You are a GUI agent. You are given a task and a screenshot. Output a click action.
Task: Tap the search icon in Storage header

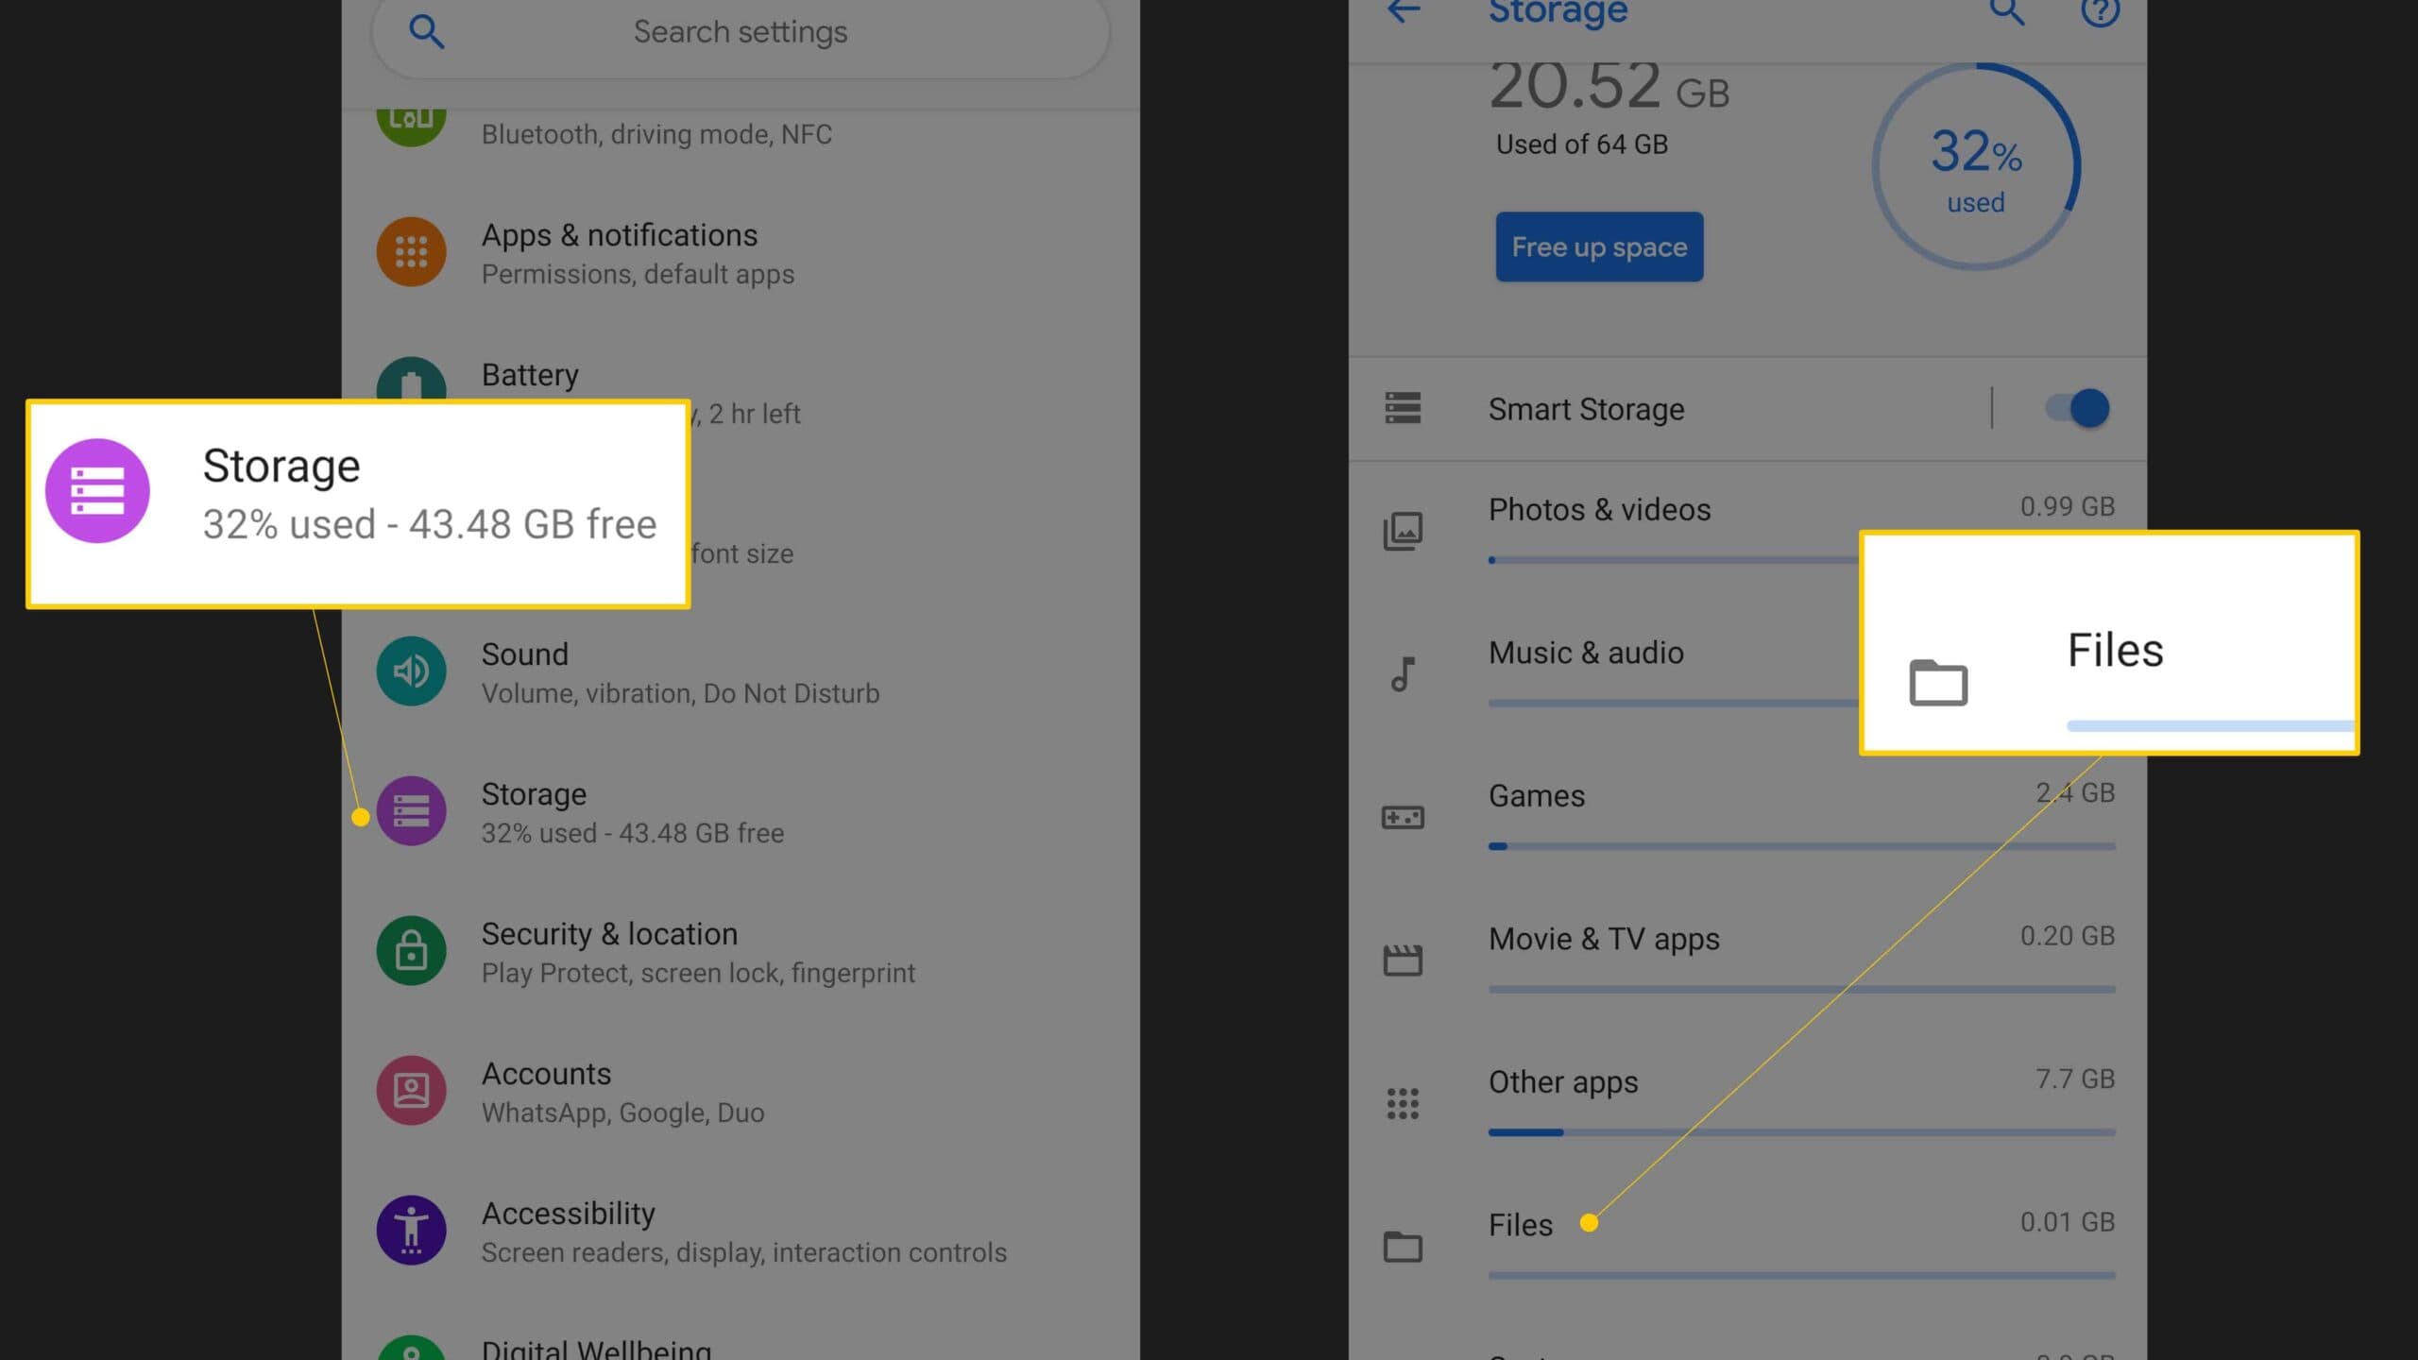2007,11
